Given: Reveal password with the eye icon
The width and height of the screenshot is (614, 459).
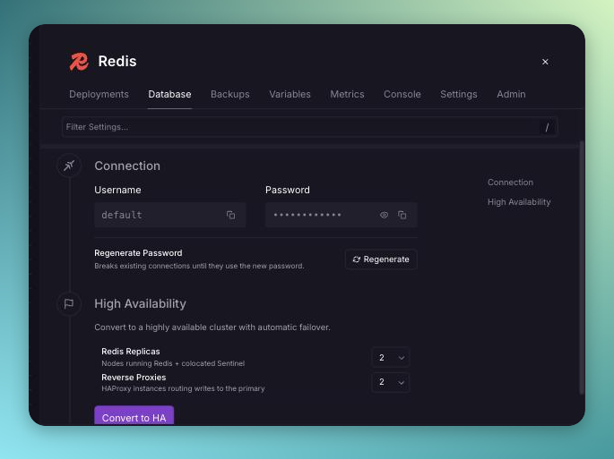Looking at the screenshot, I should (384, 215).
